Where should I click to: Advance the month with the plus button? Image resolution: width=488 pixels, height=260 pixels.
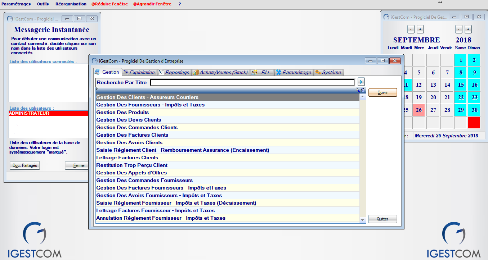coord(420,29)
